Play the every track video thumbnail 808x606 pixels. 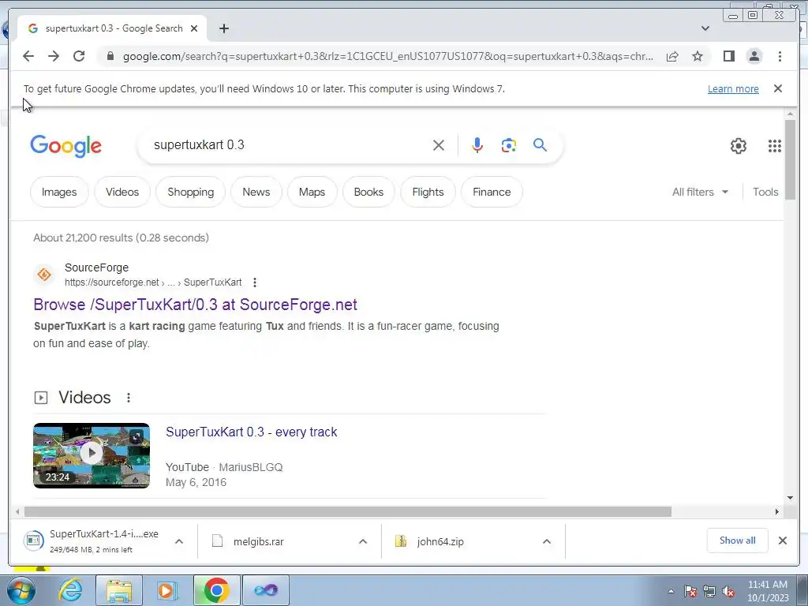click(92, 455)
